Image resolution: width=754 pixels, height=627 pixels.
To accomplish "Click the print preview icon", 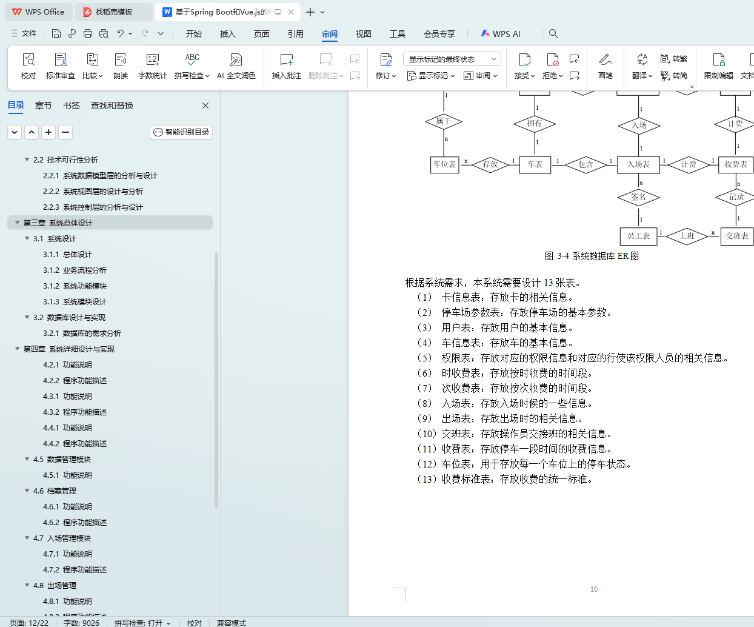I will point(104,33).
